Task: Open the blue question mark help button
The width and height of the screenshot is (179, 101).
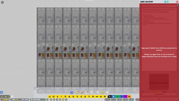Action: click(1, 92)
